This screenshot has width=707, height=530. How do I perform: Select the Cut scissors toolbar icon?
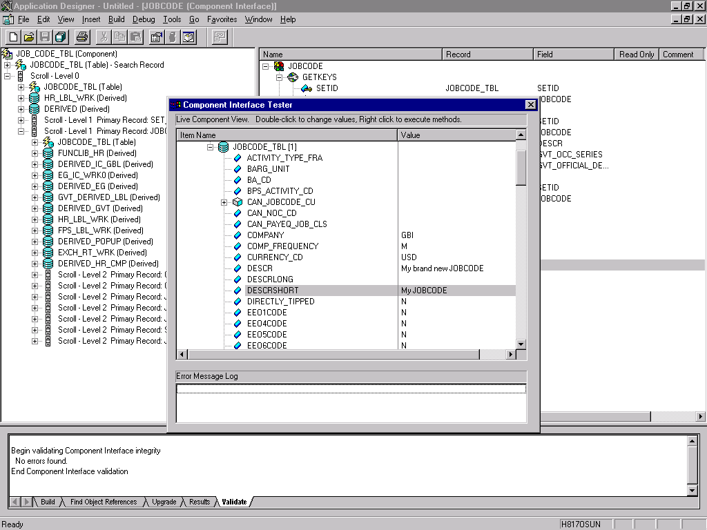[104, 37]
